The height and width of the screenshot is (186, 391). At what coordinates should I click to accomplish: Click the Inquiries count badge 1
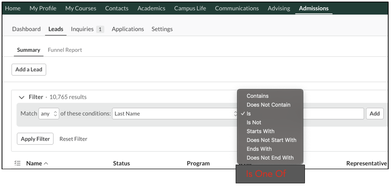point(100,29)
